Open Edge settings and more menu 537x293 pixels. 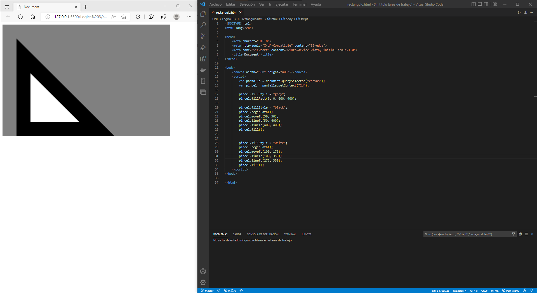[x=189, y=17]
